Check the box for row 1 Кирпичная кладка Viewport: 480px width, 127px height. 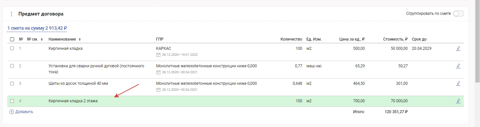point(12,48)
